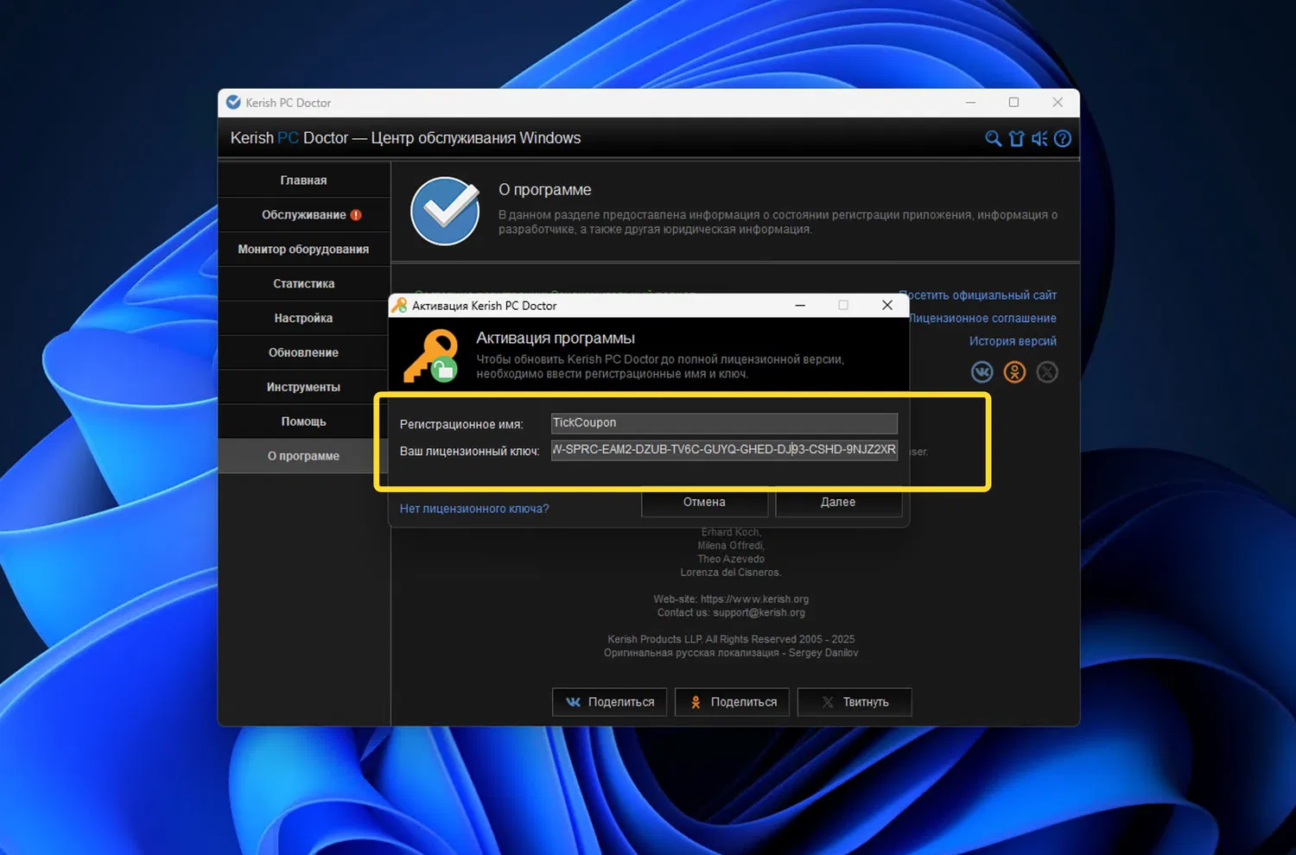This screenshot has width=1296, height=855.
Task: Toggle sound using the speaker icon
Action: coord(1039,138)
